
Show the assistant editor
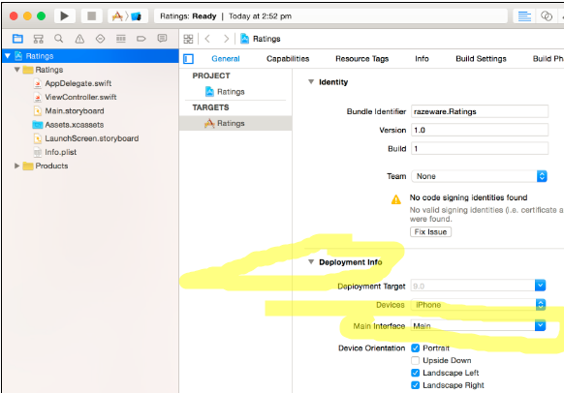[x=547, y=16]
